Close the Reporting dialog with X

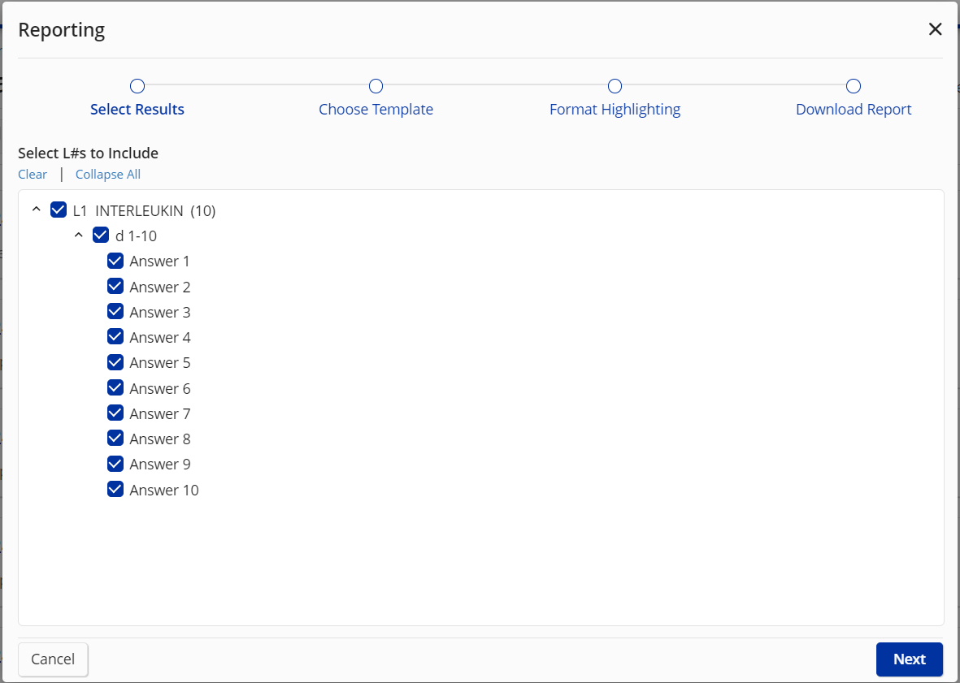pos(935,30)
